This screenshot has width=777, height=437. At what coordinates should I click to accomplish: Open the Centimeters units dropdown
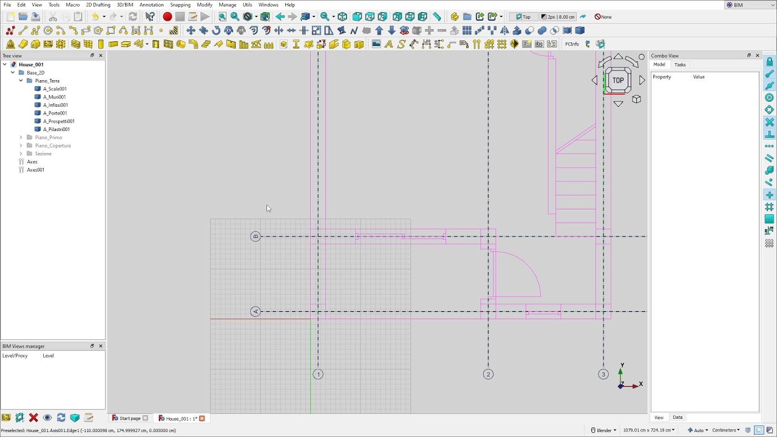point(725,430)
